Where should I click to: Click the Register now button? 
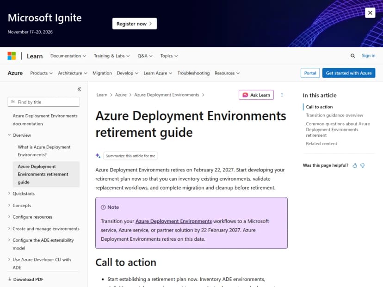(x=135, y=24)
